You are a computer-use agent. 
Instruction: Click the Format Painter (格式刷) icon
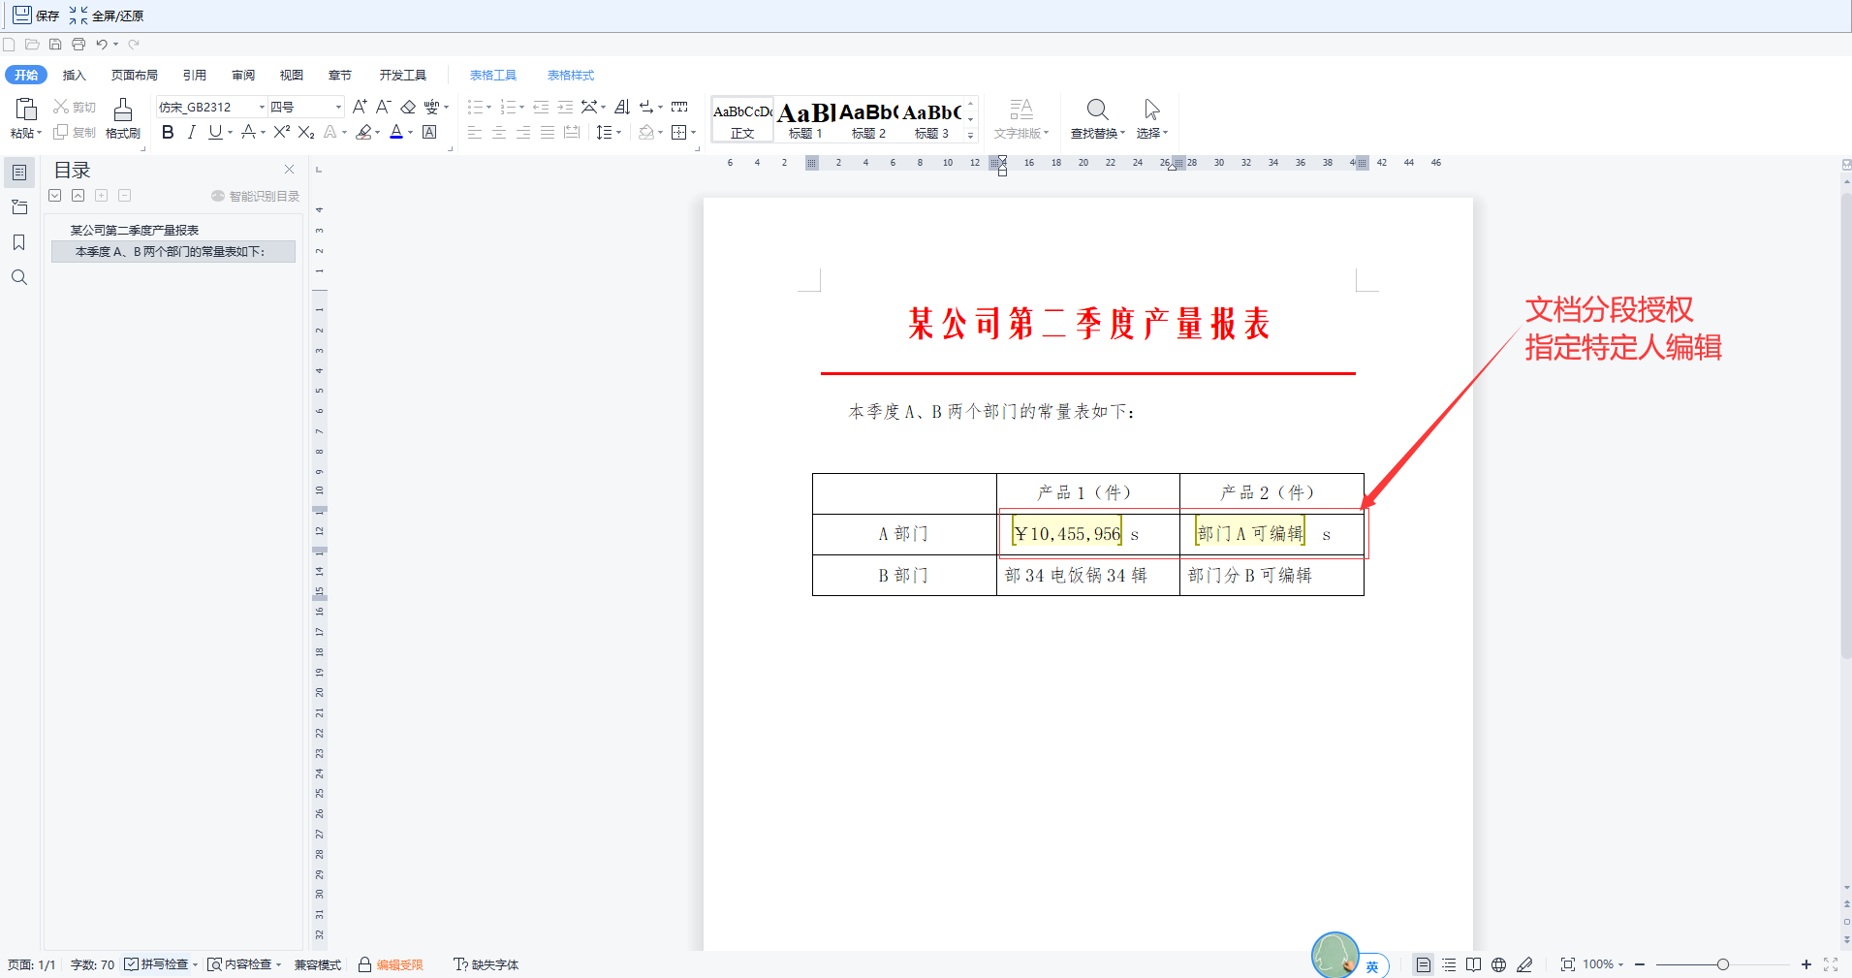coord(122,118)
